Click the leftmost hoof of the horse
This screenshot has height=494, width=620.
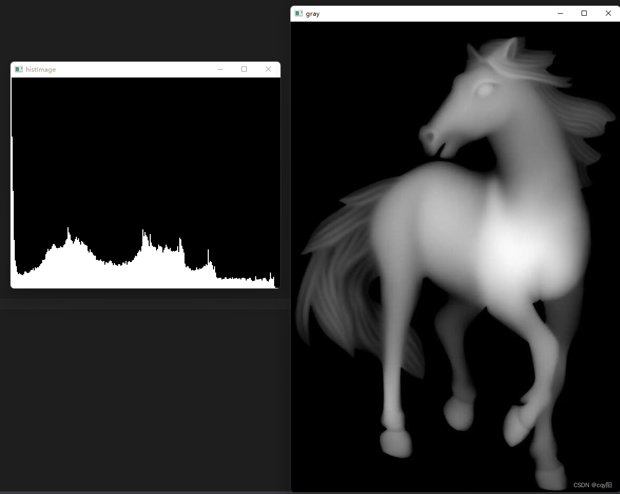pyautogui.click(x=395, y=443)
